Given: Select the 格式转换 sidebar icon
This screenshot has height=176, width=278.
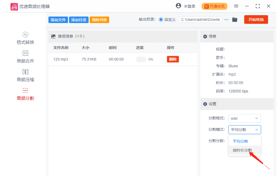Looking at the screenshot, I should (x=25, y=35).
